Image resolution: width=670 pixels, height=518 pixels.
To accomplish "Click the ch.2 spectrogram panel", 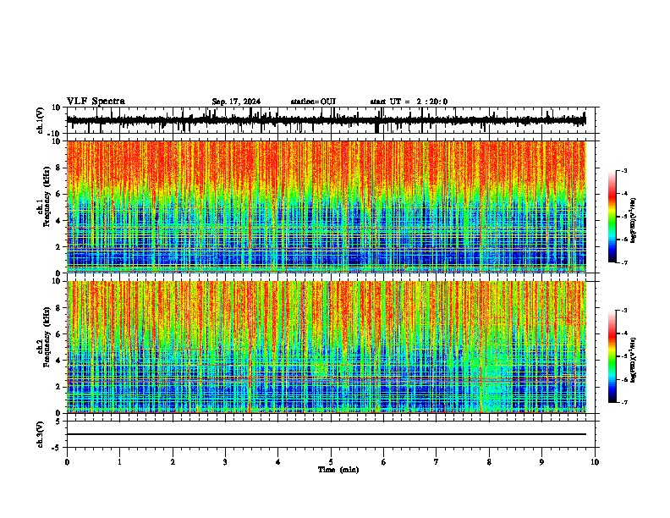I will (x=327, y=347).
